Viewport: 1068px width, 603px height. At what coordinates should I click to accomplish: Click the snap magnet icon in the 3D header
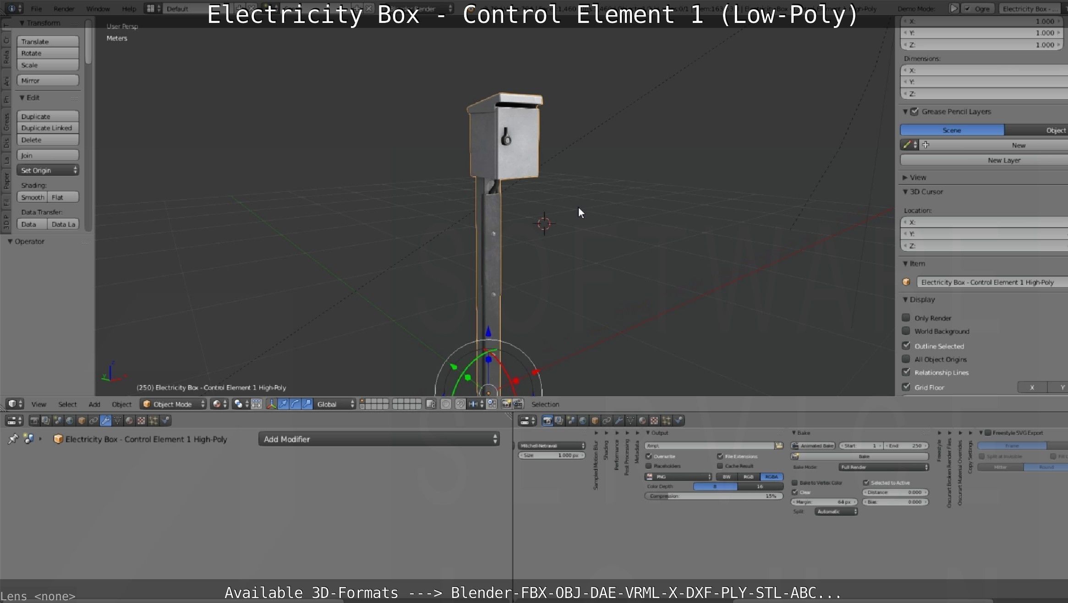tap(460, 404)
